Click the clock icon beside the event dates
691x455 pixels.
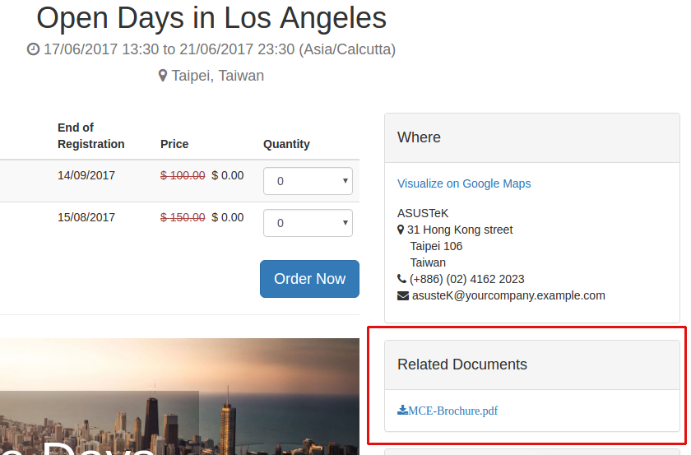tap(33, 49)
